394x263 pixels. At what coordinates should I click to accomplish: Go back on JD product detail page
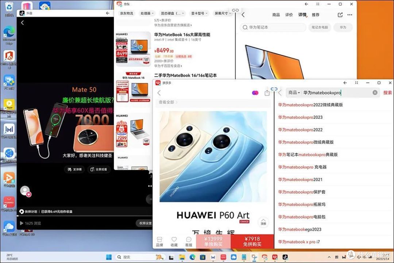coord(243,15)
